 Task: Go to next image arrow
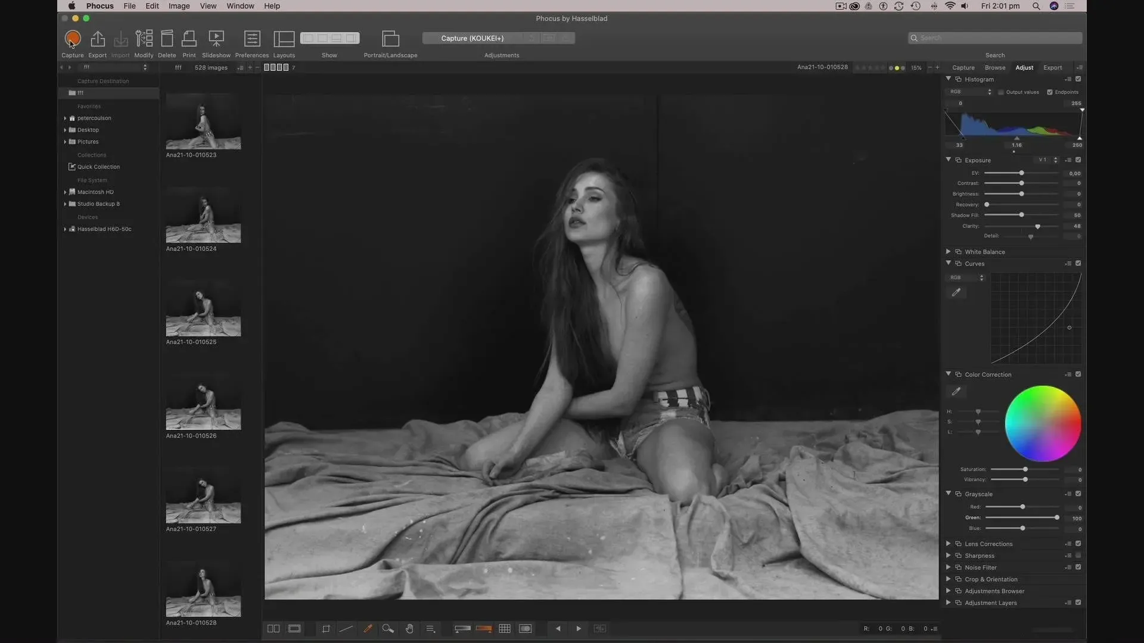pos(579,629)
